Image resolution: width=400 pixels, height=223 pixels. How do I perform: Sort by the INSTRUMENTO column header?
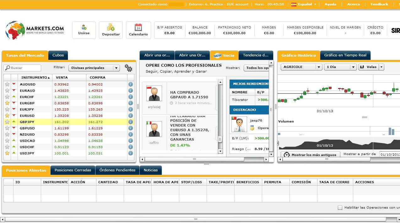coord(35,77)
